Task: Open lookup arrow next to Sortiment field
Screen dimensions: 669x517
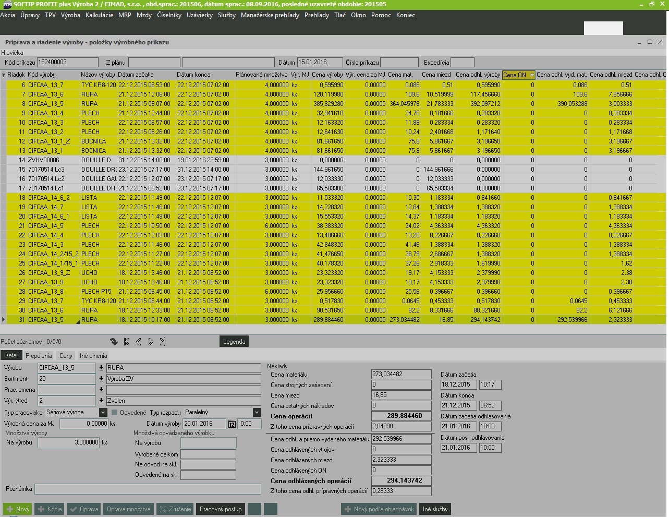Action: click(101, 379)
